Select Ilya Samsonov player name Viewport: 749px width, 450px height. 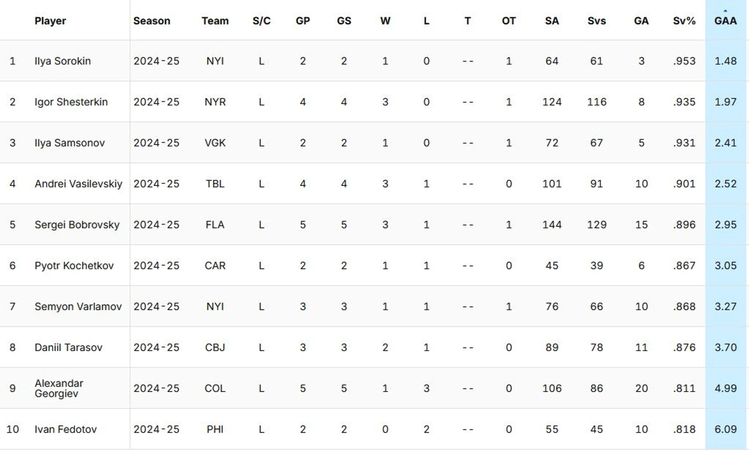tap(69, 143)
